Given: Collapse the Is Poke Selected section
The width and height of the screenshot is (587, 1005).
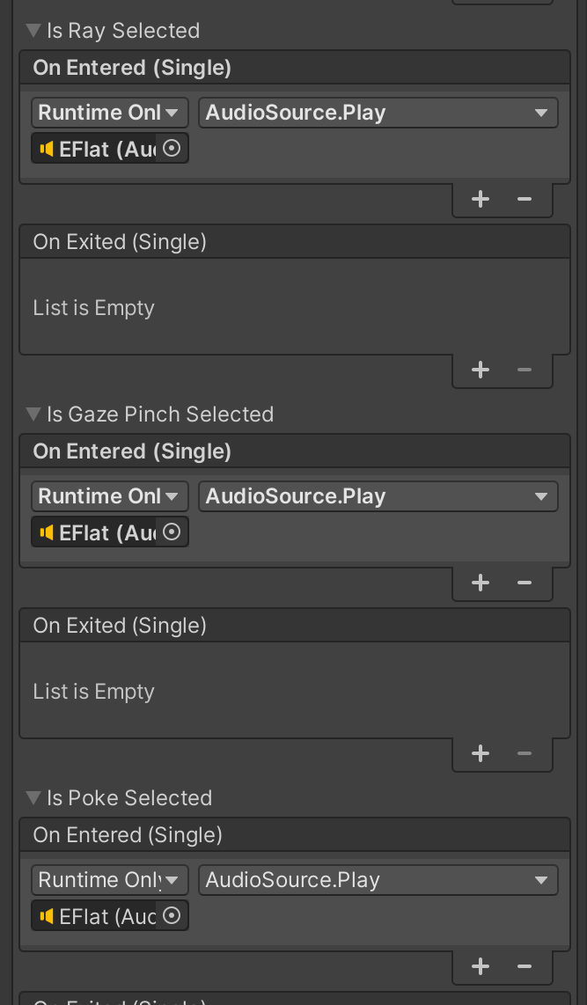Looking at the screenshot, I should 34,798.
